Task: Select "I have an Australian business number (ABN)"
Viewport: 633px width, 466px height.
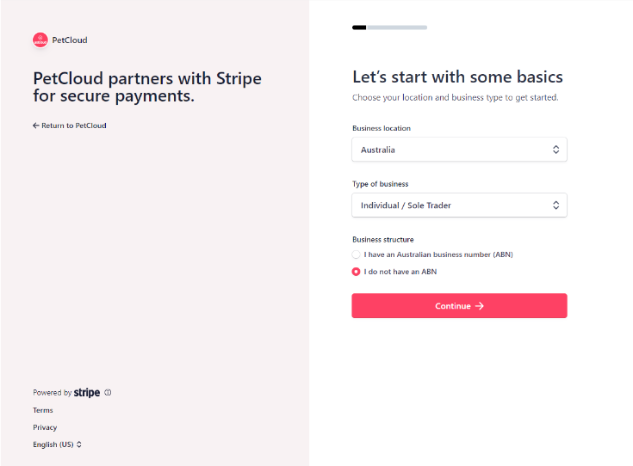Action: [x=356, y=254]
